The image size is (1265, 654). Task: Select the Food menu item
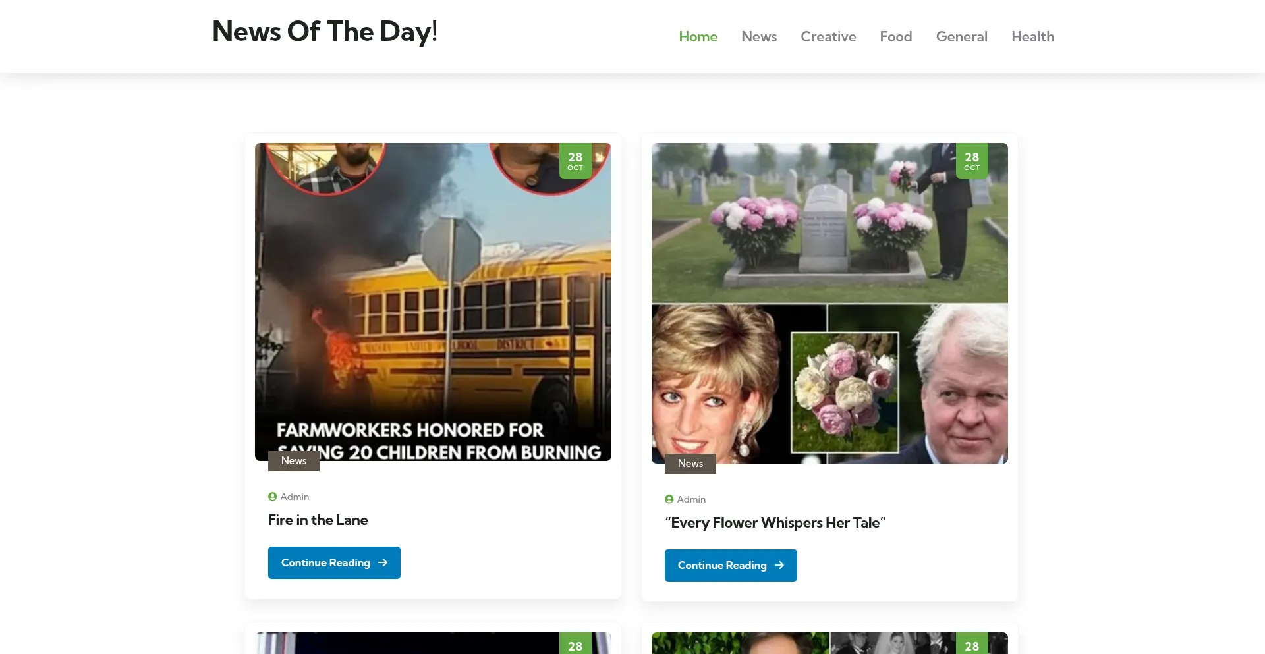896,37
